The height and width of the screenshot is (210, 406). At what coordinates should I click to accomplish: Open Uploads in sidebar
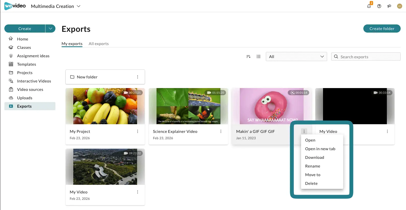(x=30, y=98)
